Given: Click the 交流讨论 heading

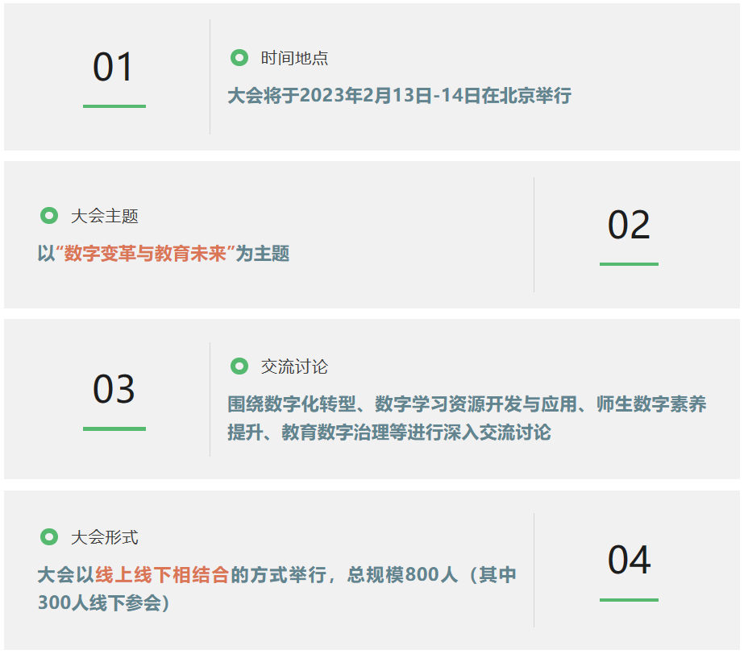Looking at the screenshot, I should click(294, 366).
